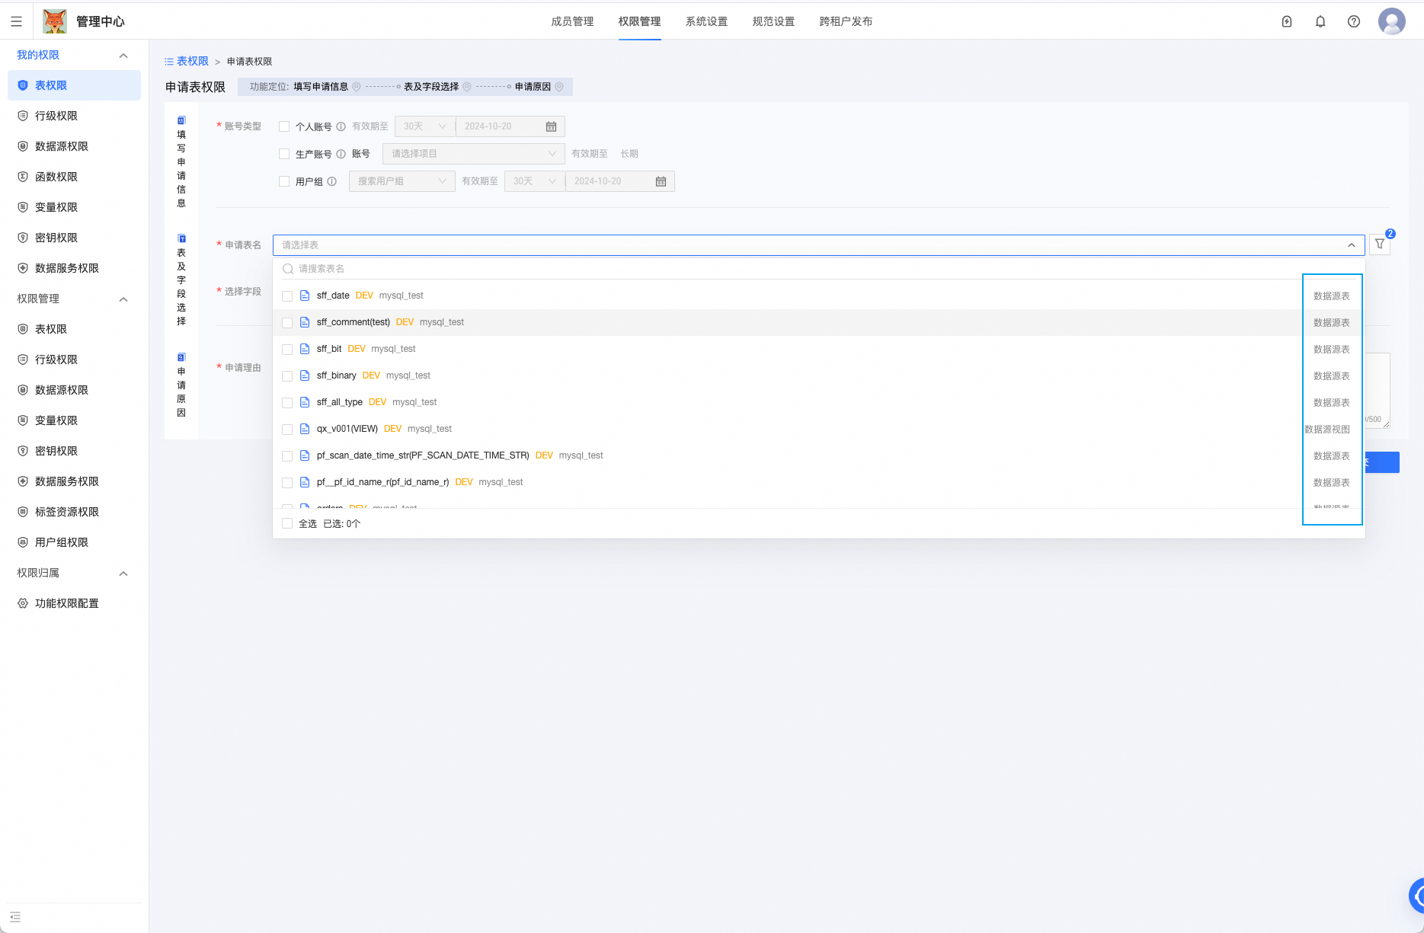This screenshot has height=933, width=1424.
Task: Switch to 系统设置 in the top menu
Action: (x=706, y=21)
